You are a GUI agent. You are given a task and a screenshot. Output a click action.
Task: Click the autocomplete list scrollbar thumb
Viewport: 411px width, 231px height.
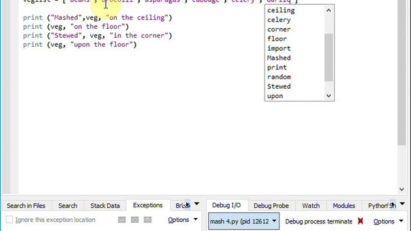[329, 57]
